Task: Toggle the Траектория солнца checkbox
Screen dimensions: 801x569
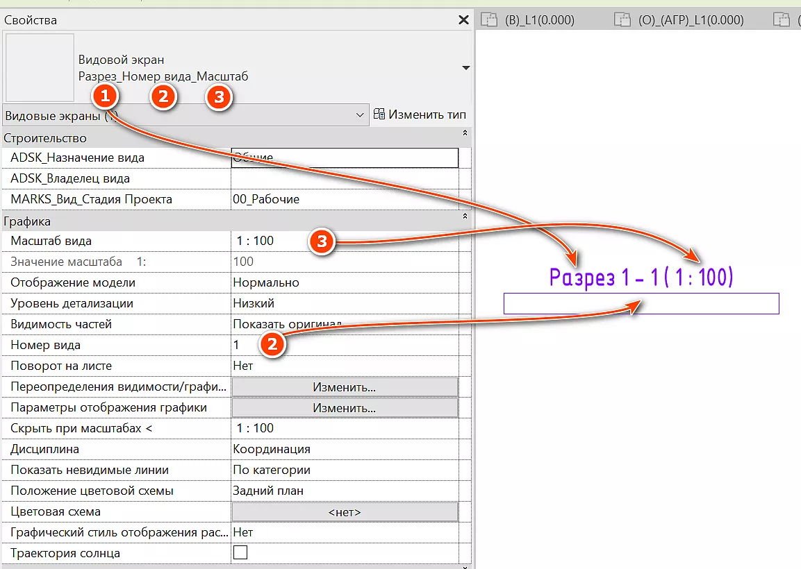Action: coord(240,553)
